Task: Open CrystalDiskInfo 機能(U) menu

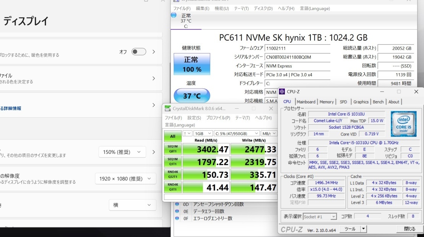Action: [222, 8]
